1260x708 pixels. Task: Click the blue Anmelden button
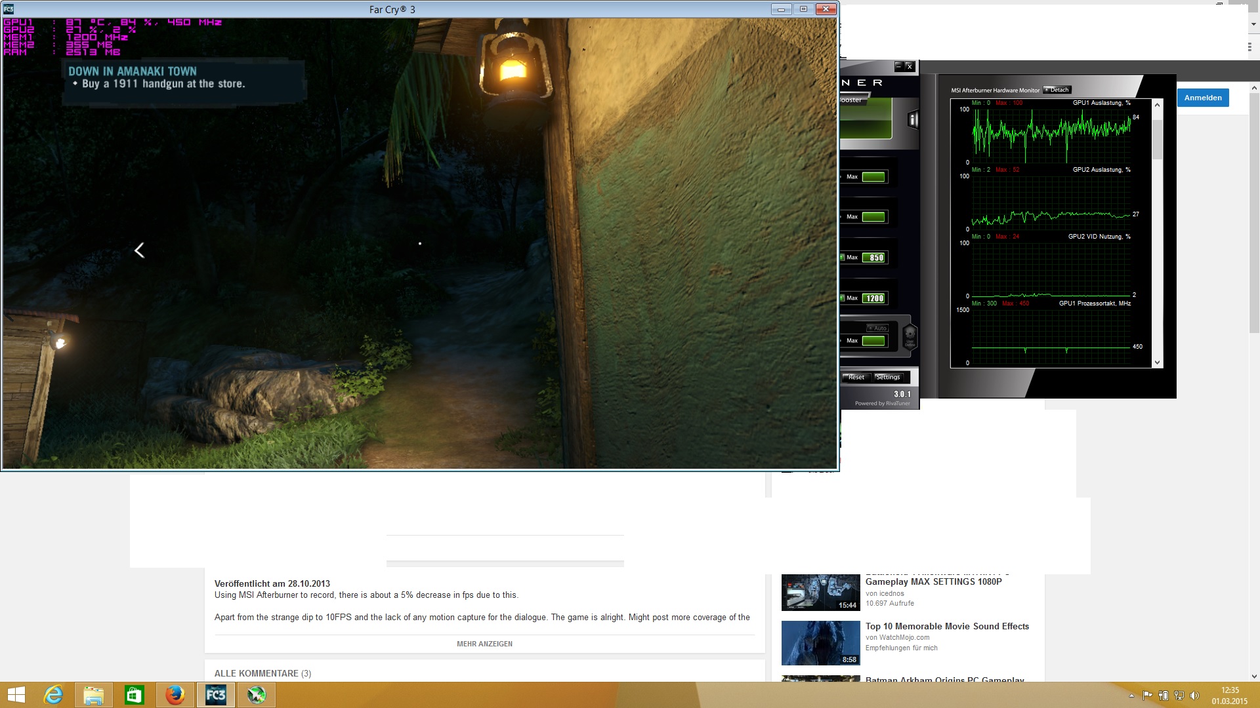click(1203, 98)
